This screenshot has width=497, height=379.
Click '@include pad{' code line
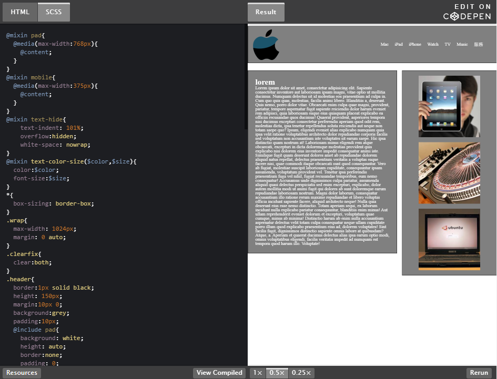(x=36, y=330)
